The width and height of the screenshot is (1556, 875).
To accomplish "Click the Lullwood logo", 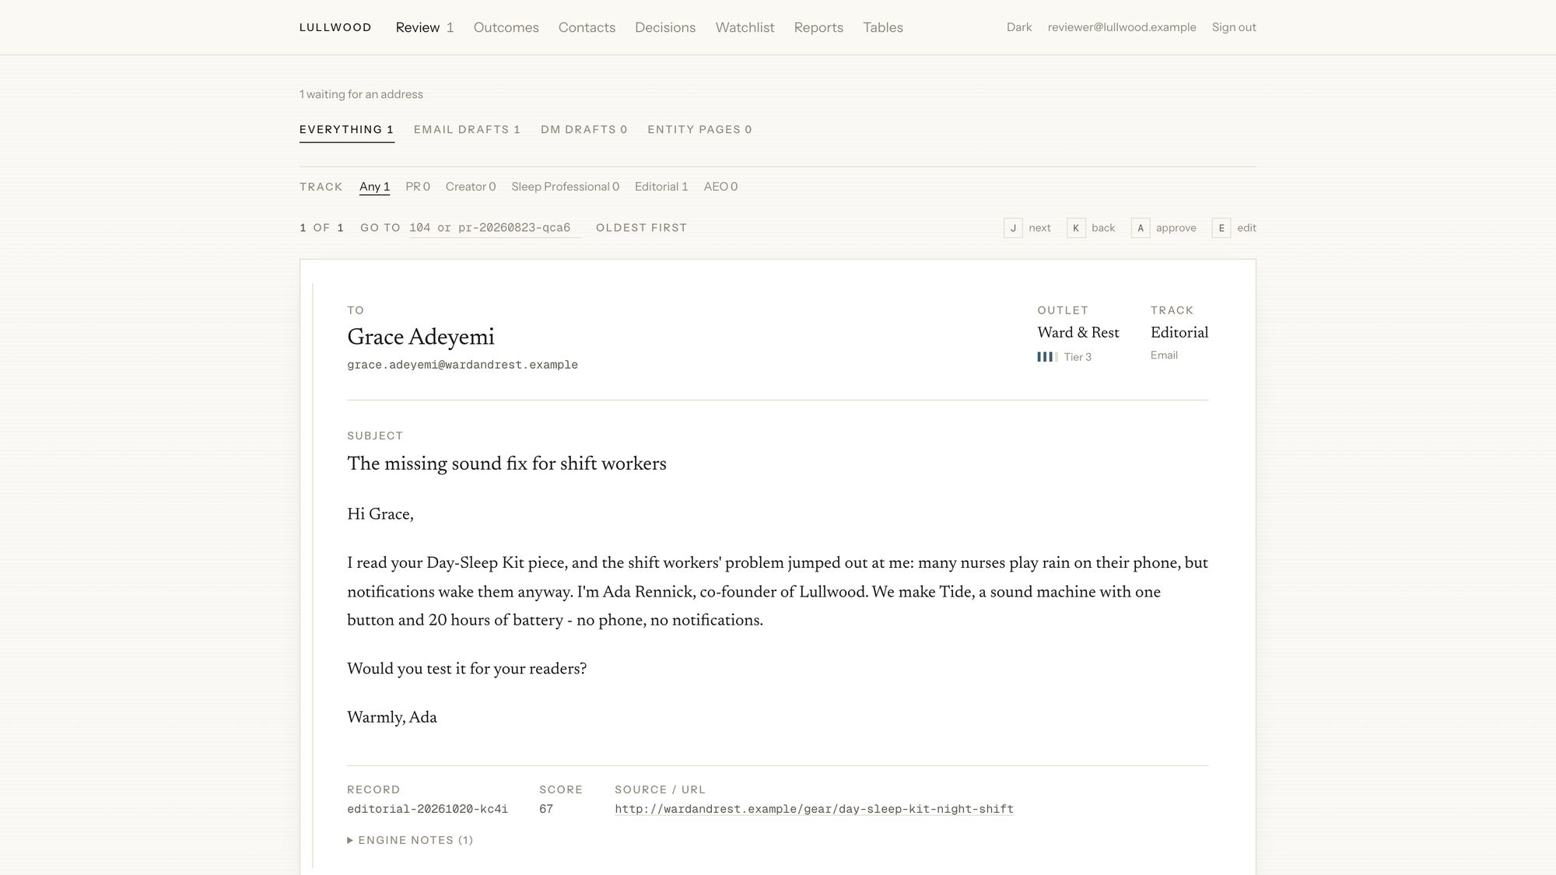I will (335, 27).
